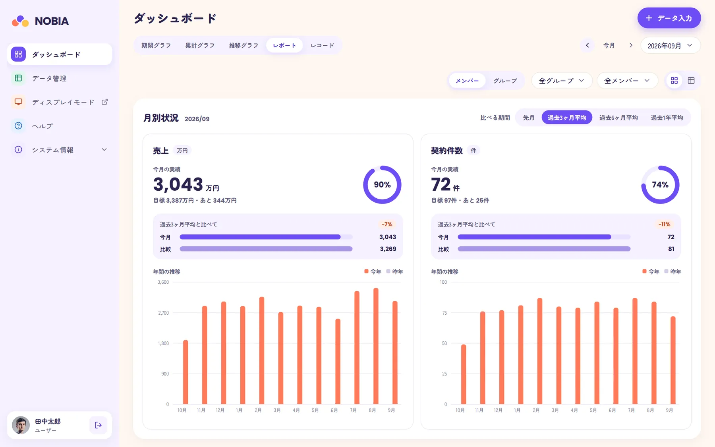Open the 全グループ dropdown
715x447 pixels.
(562, 81)
